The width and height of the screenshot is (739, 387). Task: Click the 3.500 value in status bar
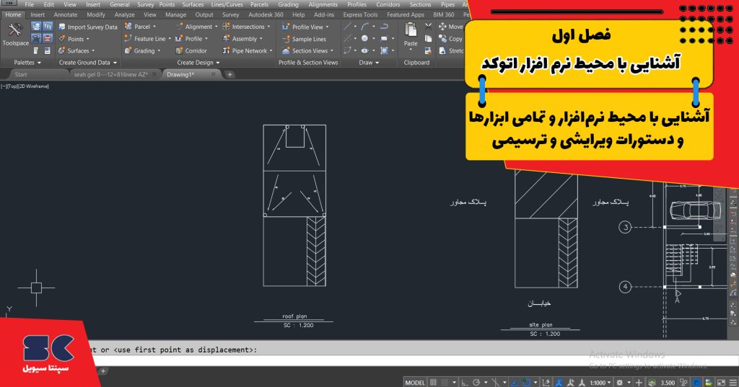pos(668,382)
